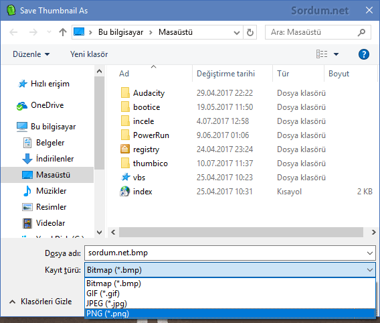Go forward with the right arrow

33,32
